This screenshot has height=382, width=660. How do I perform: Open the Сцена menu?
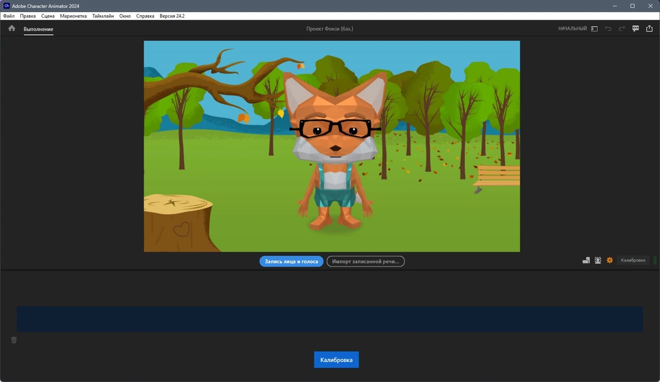pyautogui.click(x=48, y=16)
